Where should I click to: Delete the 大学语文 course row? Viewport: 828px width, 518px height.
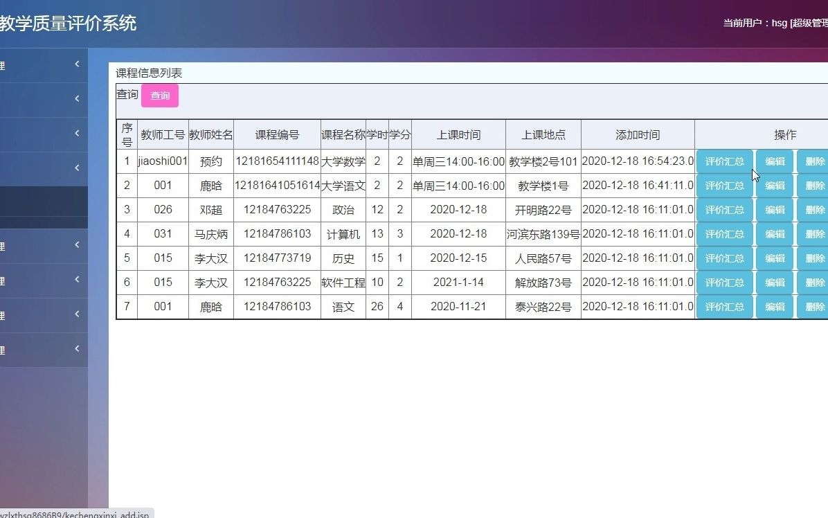(813, 186)
